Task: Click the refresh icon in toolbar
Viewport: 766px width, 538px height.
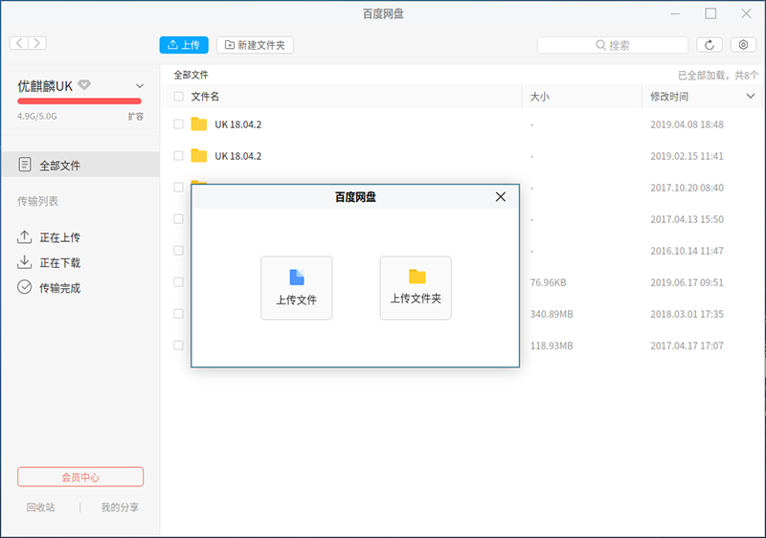Action: pyautogui.click(x=709, y=45)
